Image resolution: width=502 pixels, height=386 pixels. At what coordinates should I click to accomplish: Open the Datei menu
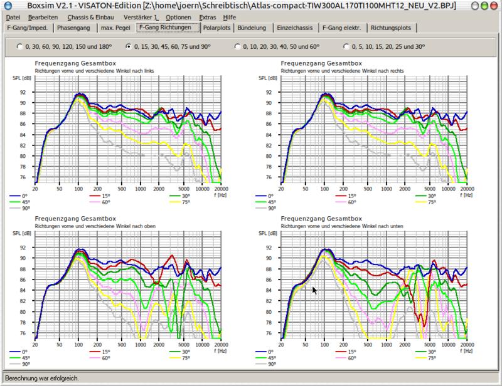tap(13, 18)
